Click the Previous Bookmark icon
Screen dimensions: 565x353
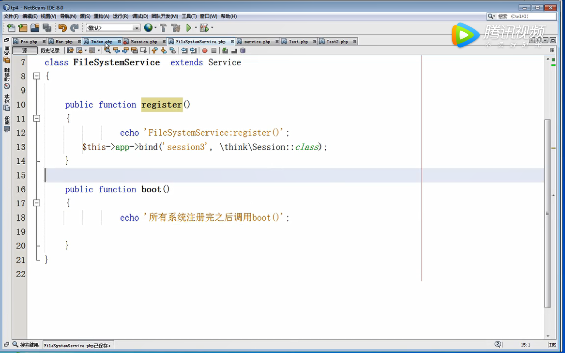(x=155, y=50)
